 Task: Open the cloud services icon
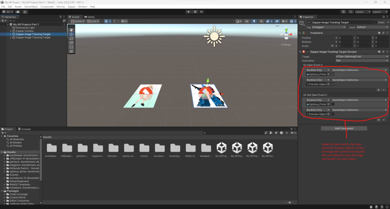tap(18, 12)
